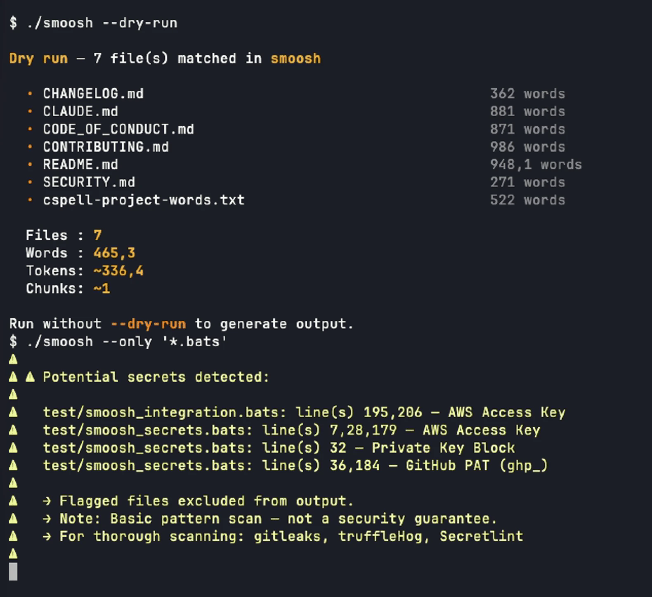Click the warning icon on the smoosh_integration.bats line
The width and height of the screenshot is (652, 597).
[x=13, y=412]
